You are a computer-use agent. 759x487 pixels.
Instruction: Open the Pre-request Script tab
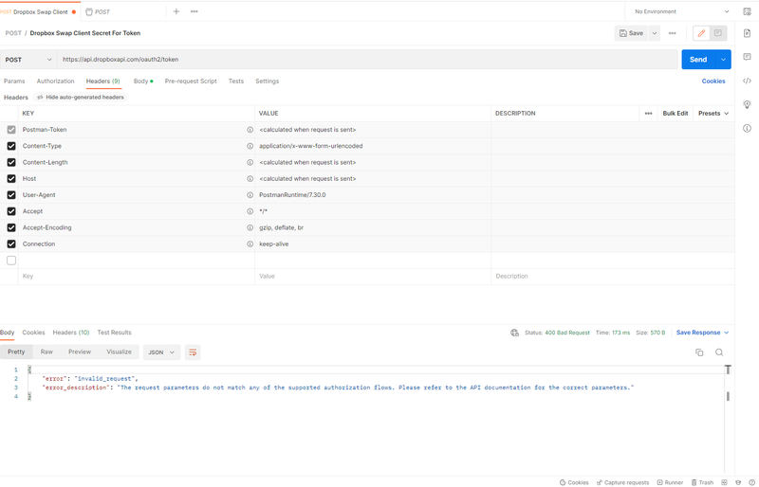click(191, 81)
